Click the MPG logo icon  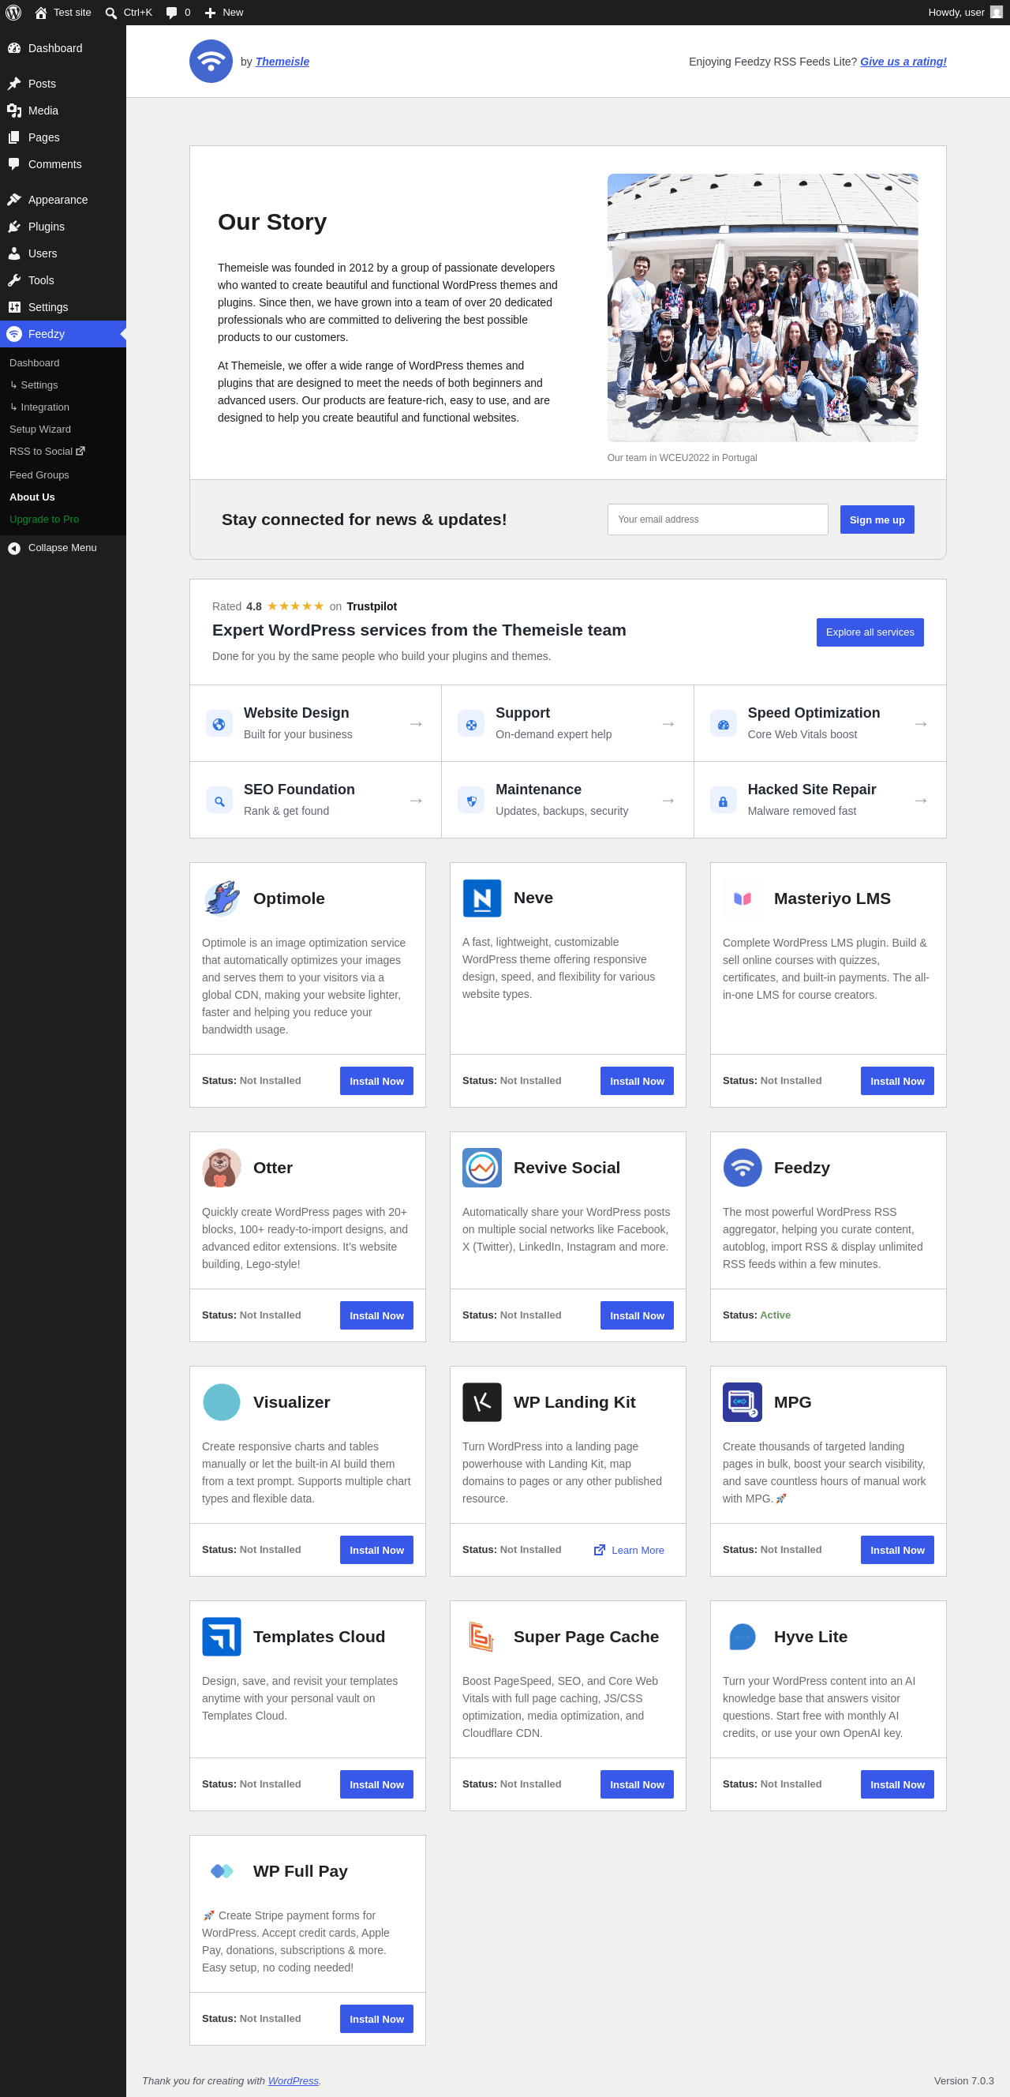pos(743,1401)
